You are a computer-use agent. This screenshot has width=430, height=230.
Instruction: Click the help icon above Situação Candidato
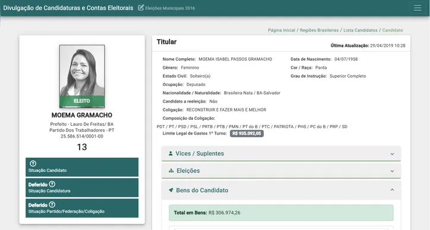tap(33, 164)
